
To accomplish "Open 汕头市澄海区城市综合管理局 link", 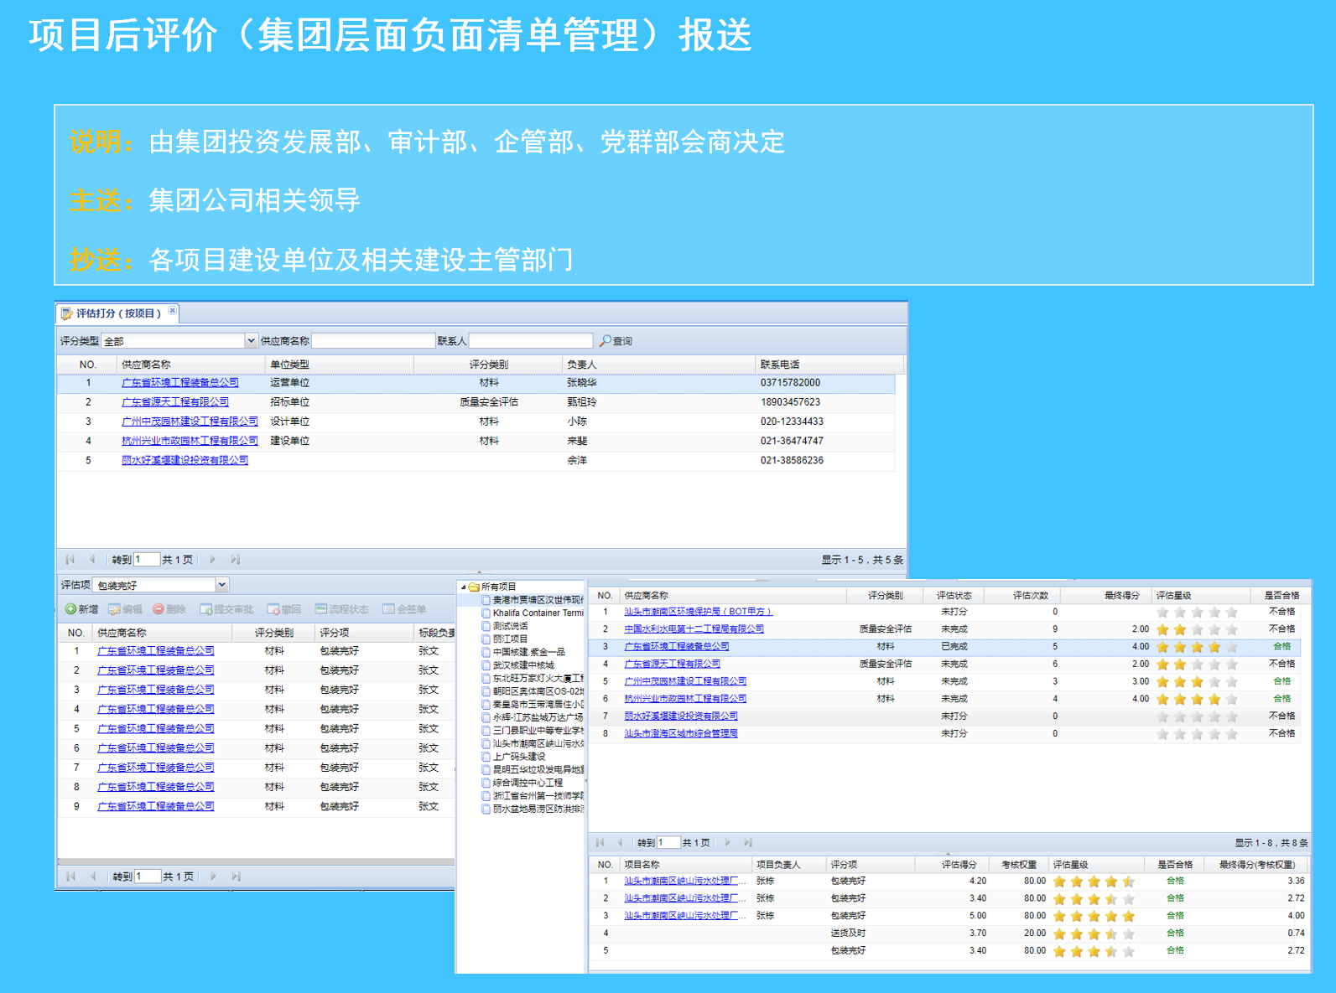I will (681, 733).
